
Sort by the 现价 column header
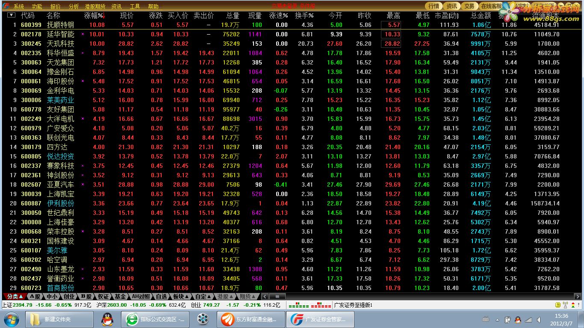point(127,15)
